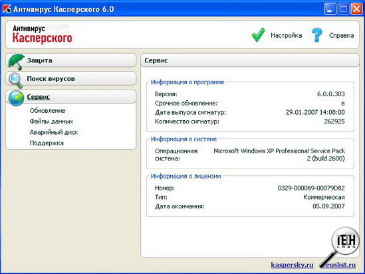Click the globe service icon

[16, 98]
